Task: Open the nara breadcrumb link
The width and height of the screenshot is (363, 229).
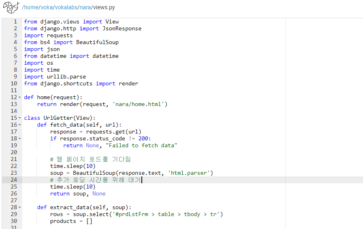Action: click(x=85, y=7)
